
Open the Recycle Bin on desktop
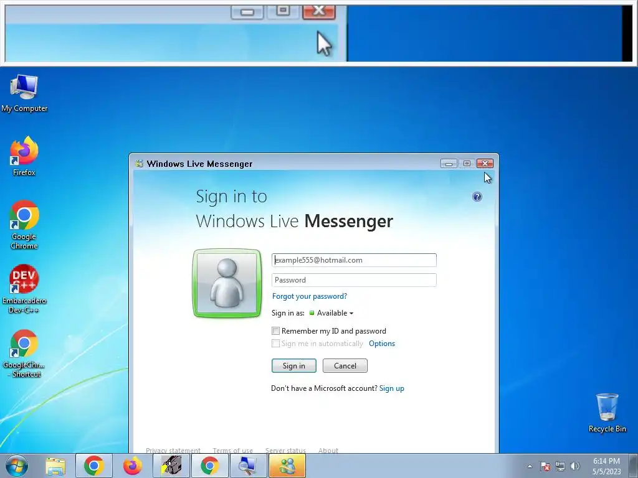click(x=607, y=413)
